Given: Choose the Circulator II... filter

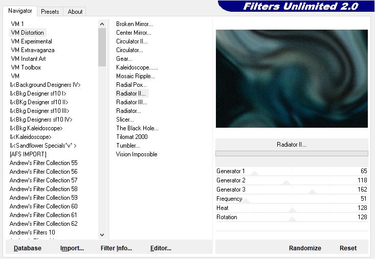Looking at the screenshot, I should tap(132, 41).
